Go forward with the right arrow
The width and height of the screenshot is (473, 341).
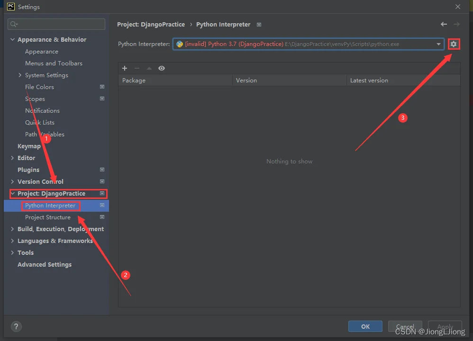click(x=457, y=24)
